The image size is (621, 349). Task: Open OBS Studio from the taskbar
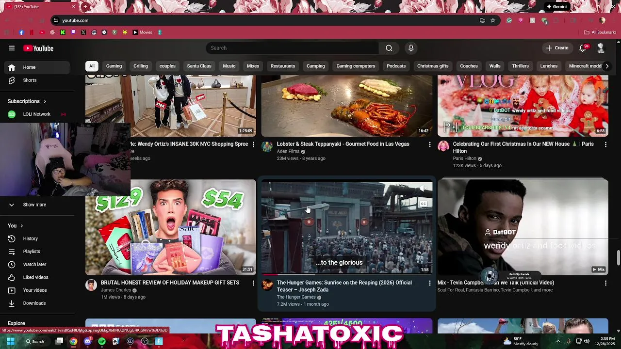(x=145, y=341)
